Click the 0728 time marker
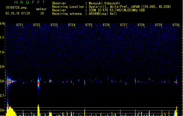 (141, 25)
